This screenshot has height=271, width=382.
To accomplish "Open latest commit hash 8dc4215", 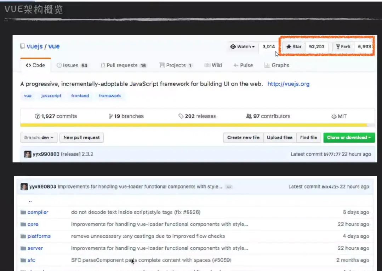I will pyautogui.click(x=330, y=187).
